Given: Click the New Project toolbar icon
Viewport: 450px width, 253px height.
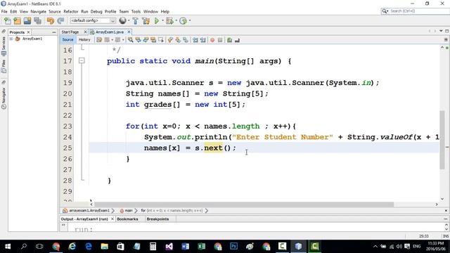Looking at the screenshot, I should pyautogui.click(x=17, y=20).
